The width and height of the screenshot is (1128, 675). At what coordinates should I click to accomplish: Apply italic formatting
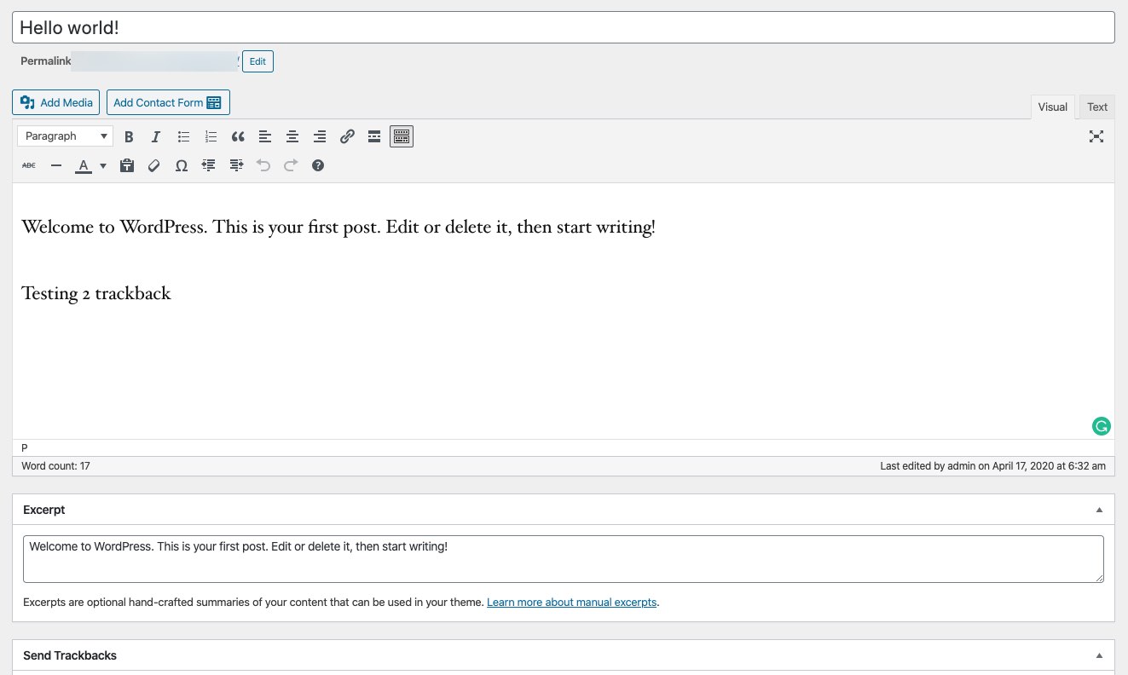click(x=156, y=136)
